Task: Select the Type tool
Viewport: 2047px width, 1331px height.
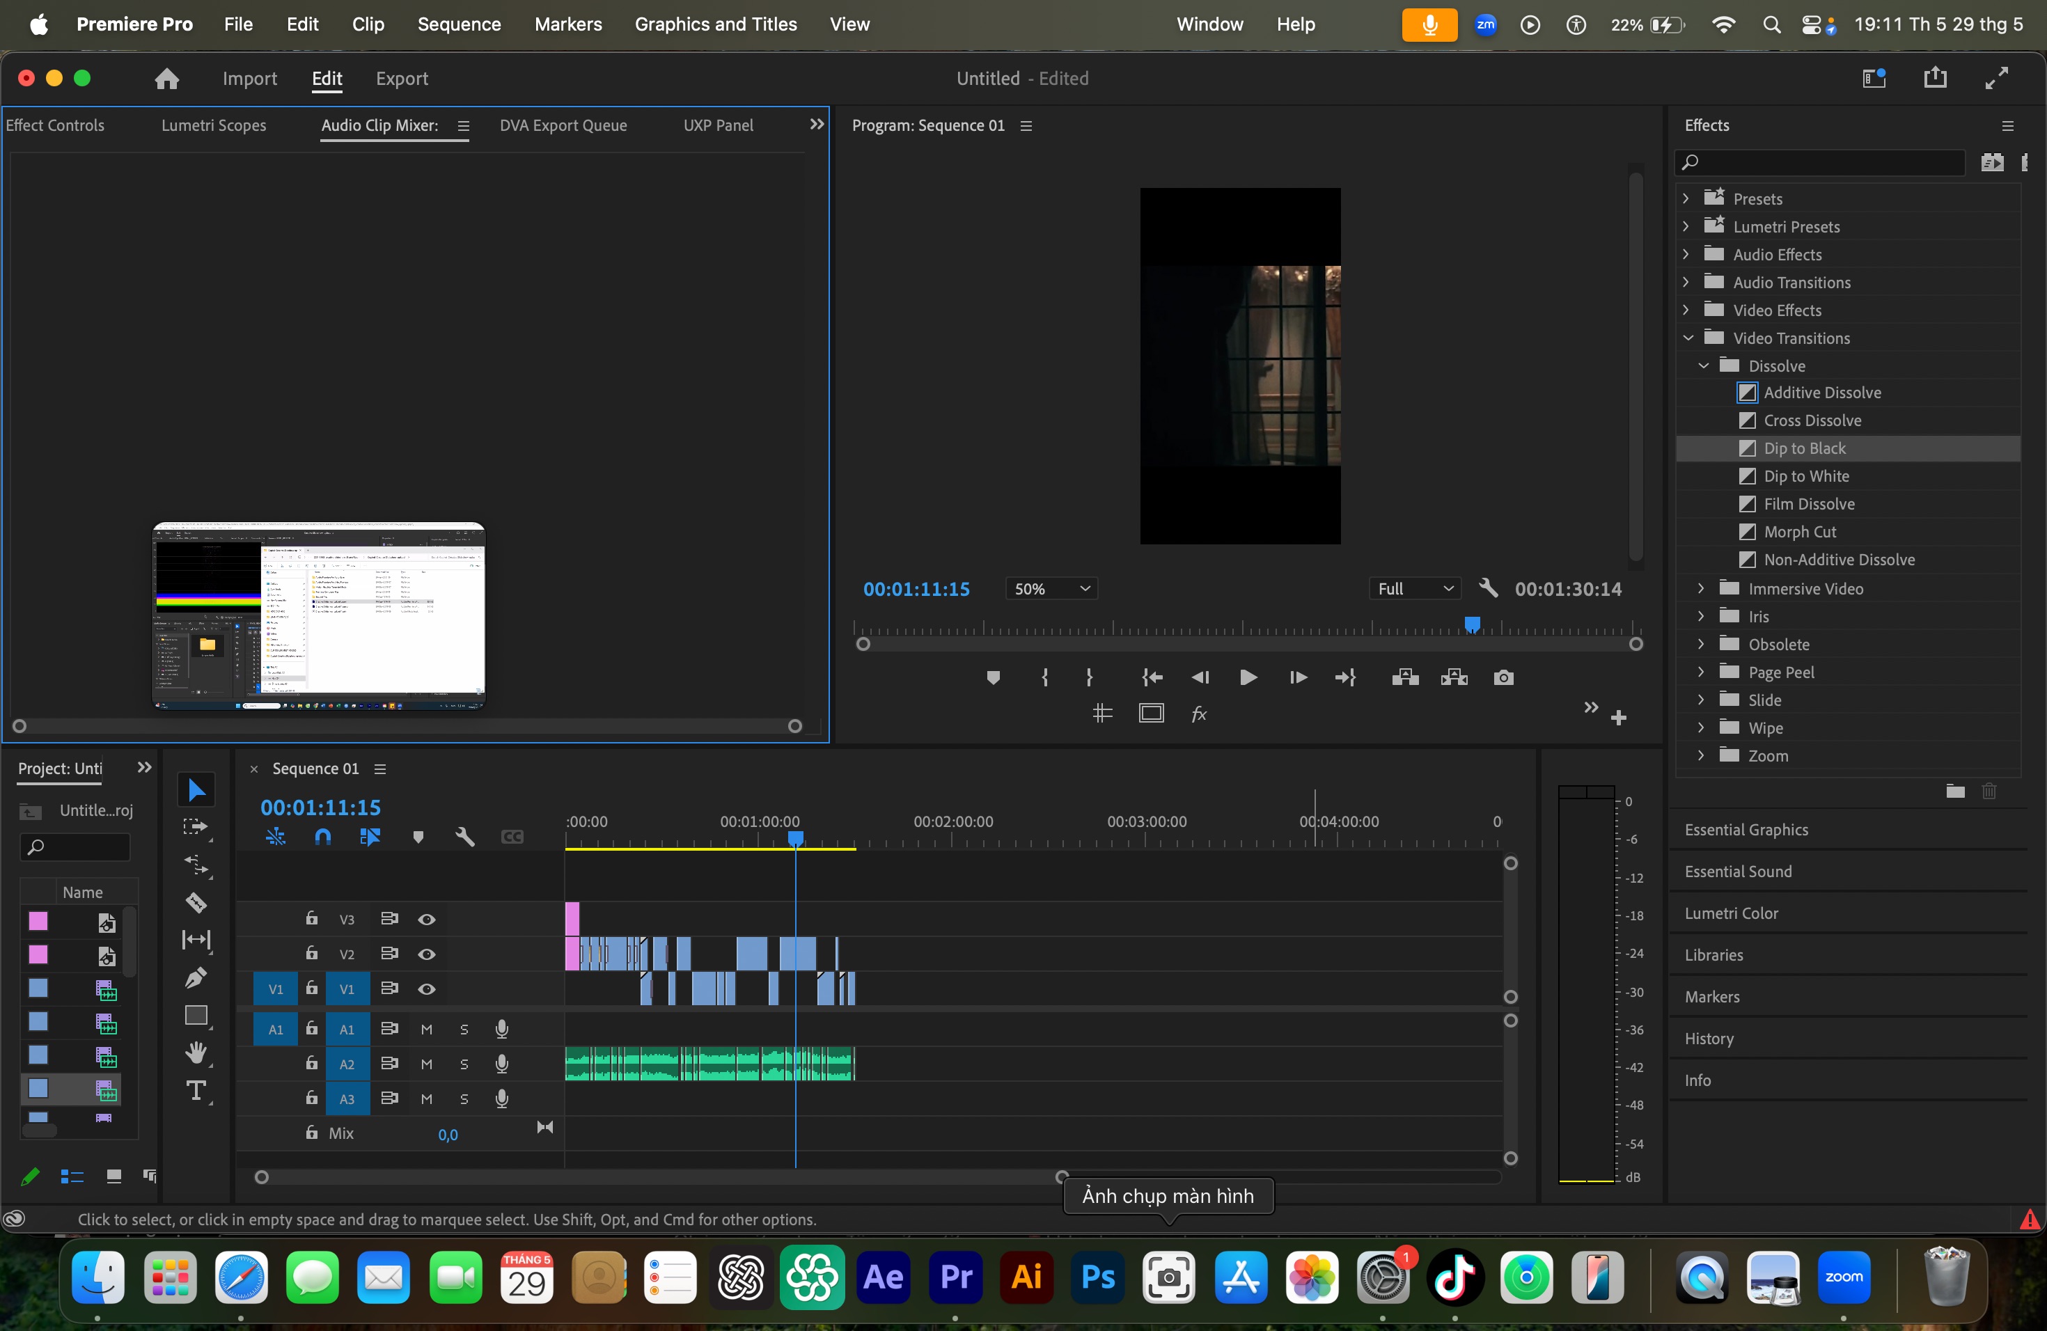Action: [x=196, y=1091]
